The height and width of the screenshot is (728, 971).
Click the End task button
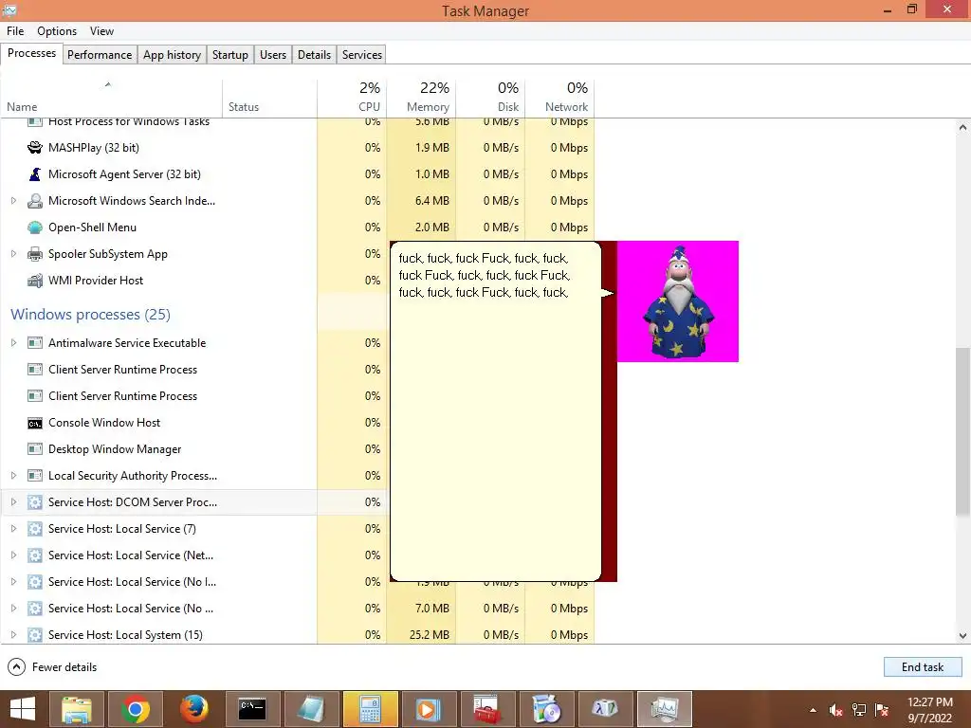922,666
